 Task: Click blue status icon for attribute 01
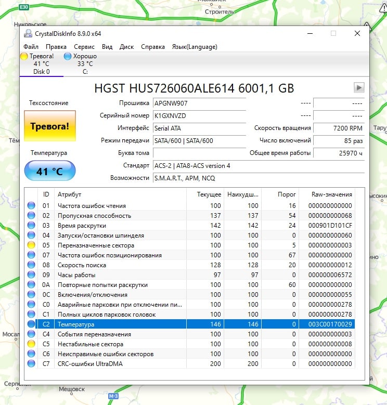(x=31, y=205)
